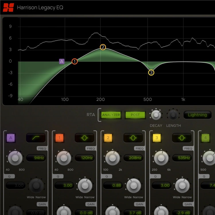This screenshot has height=215, width=215.
Task: Click band 3 Q knob
Action: click(x=182, y=185)
